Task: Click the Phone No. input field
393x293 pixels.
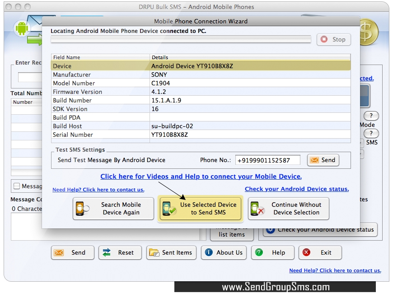Action: coord(268,160)
